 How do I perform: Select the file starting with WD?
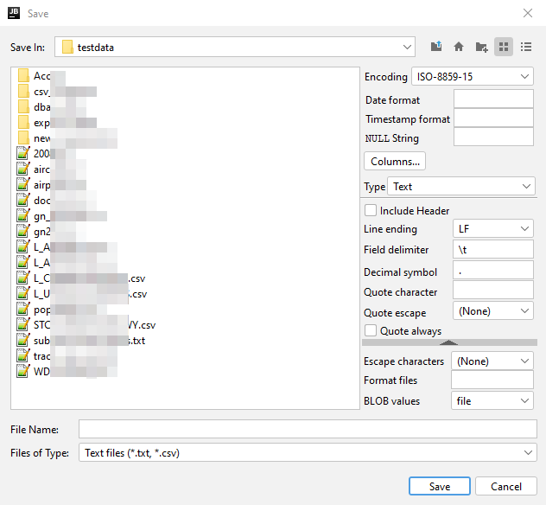[41, 372]
